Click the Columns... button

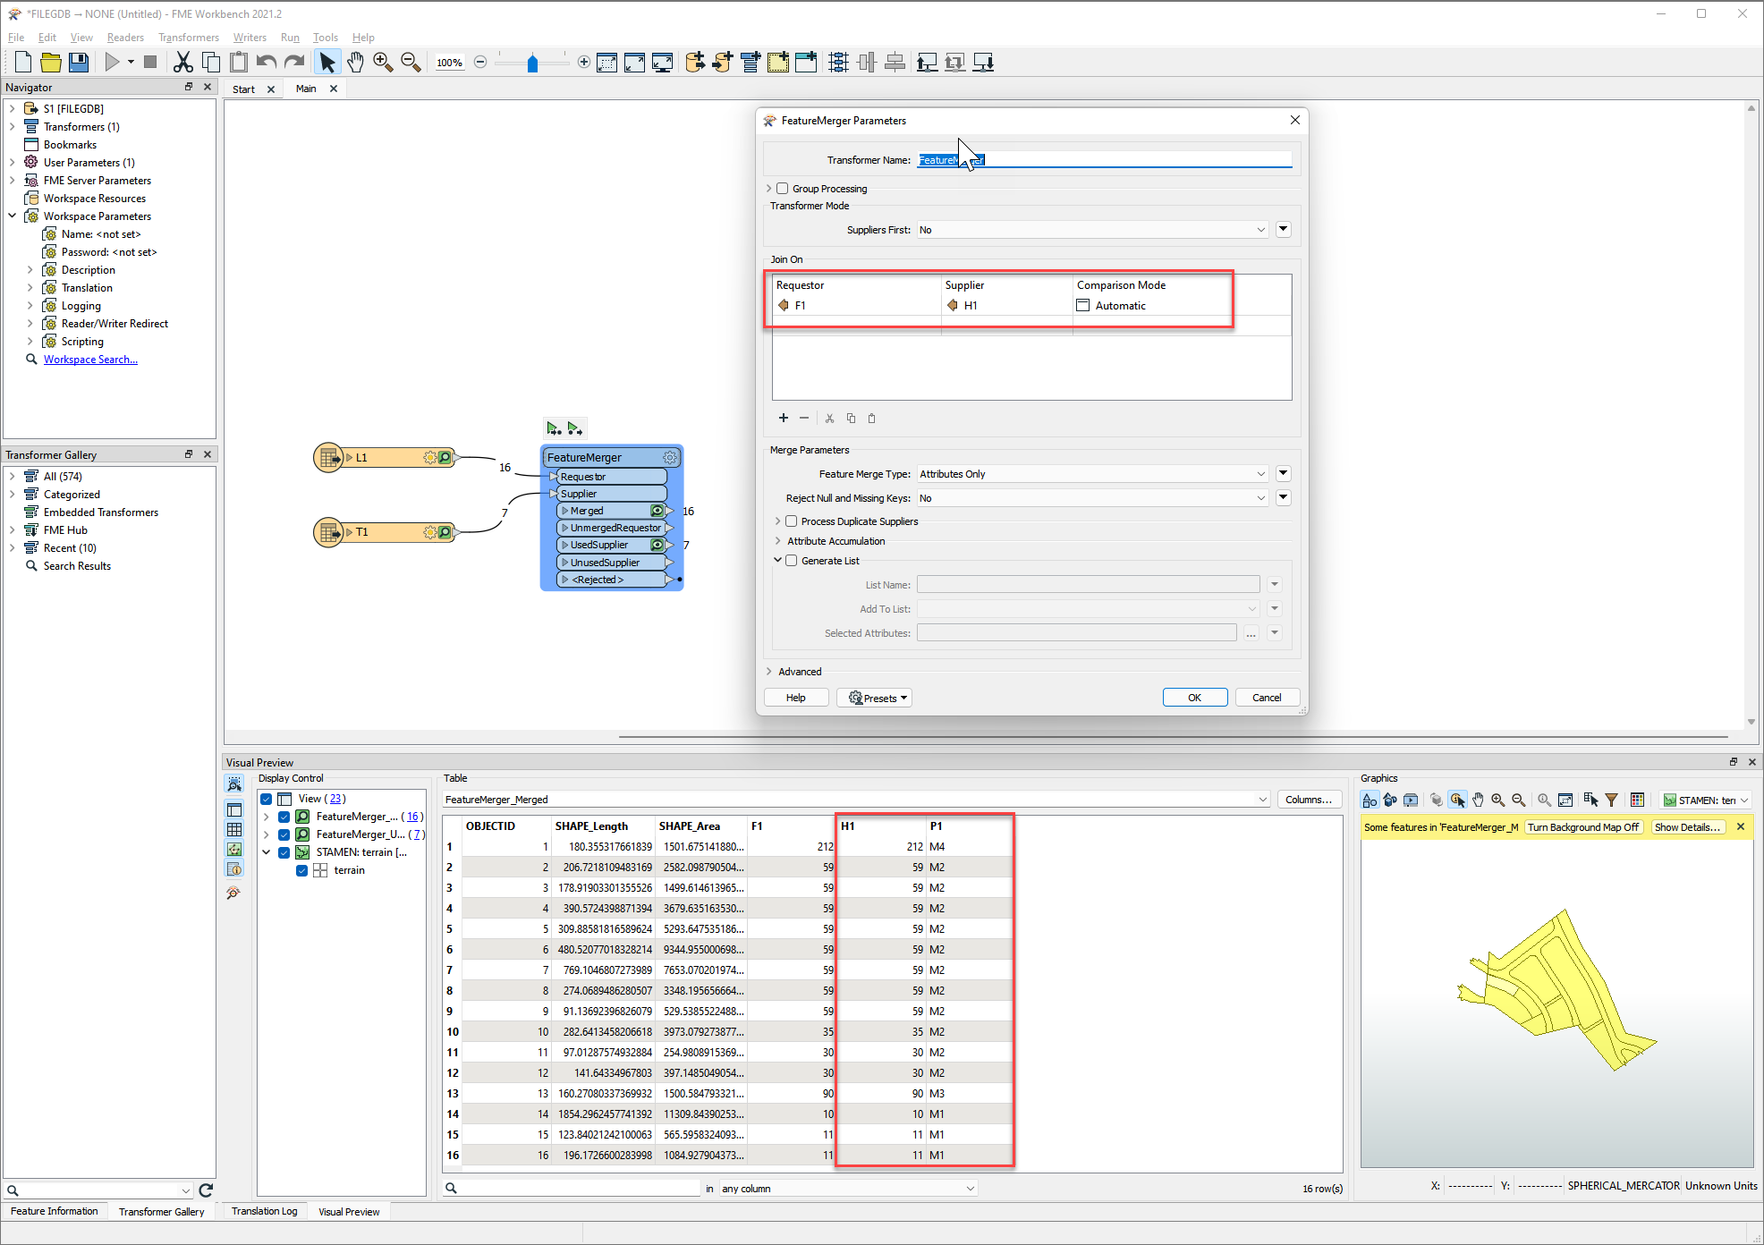(x=1309, y=800)
